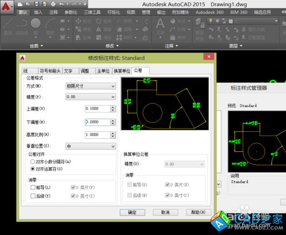
Task: Open 图层特性 Layer Properties
Action: (x=200, y=30)
